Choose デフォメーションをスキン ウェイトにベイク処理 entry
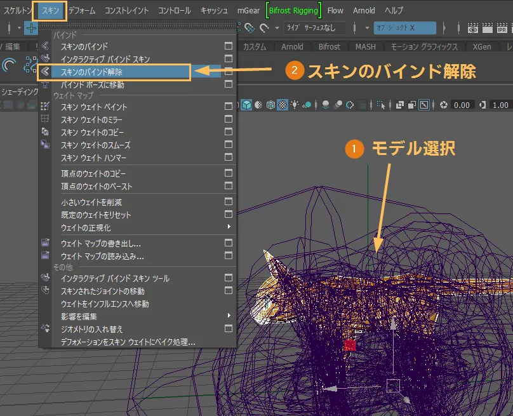Screen dimensions: 513x416 (x=137, y=342)
